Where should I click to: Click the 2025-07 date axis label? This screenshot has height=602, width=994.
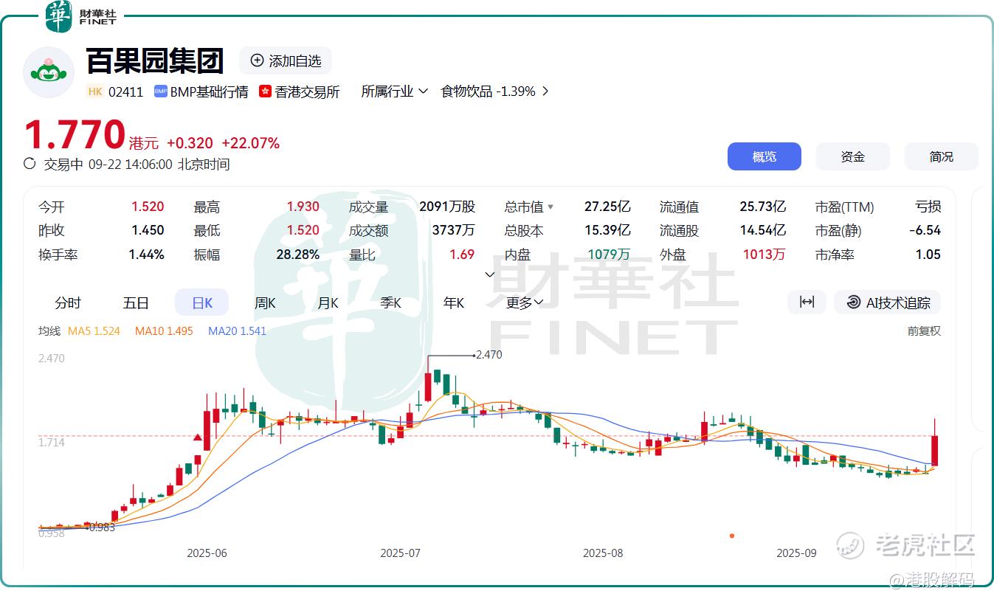400,553
